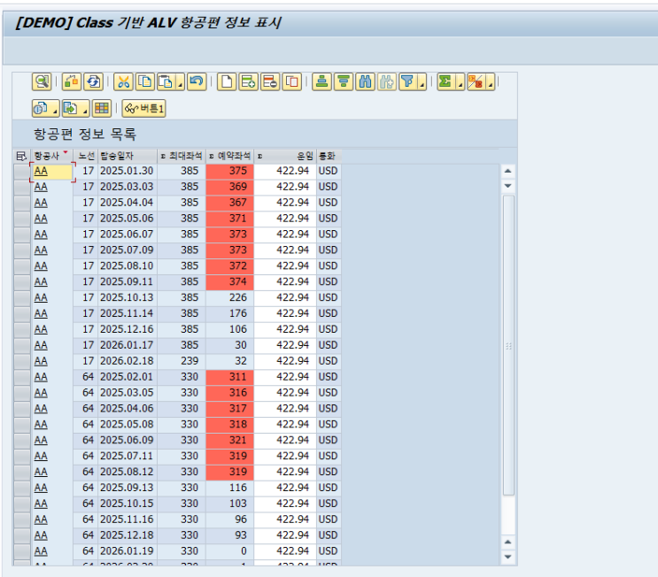
Task: Open the Choose Layout grid icon
Action: pos(102,109)
